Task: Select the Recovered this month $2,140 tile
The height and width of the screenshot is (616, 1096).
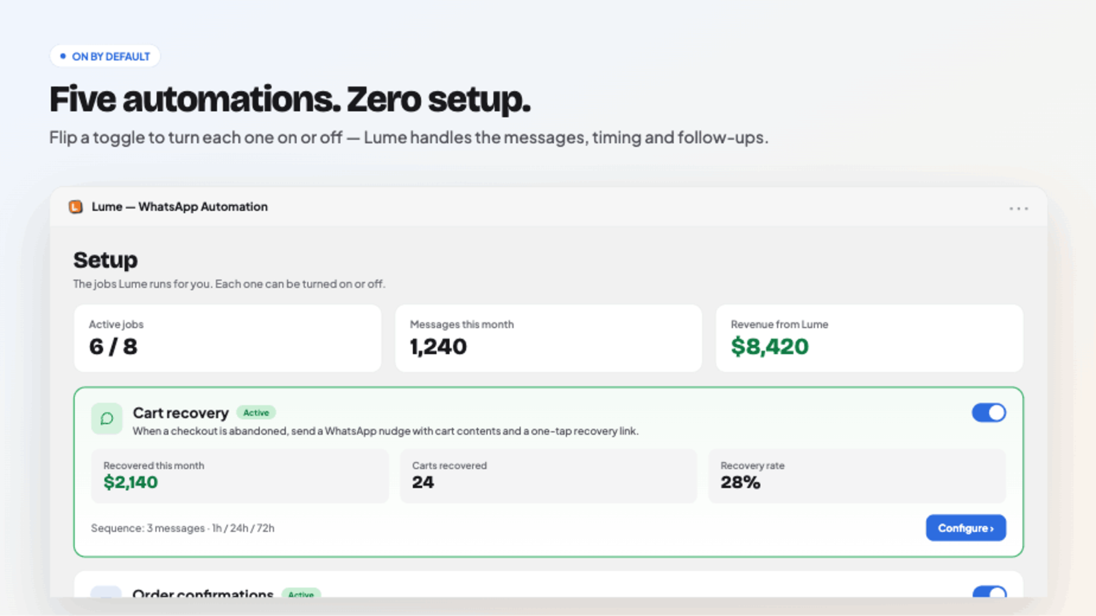Action: [x=240, y=476]
